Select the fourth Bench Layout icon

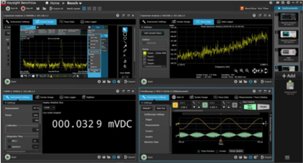pos(99,9)
